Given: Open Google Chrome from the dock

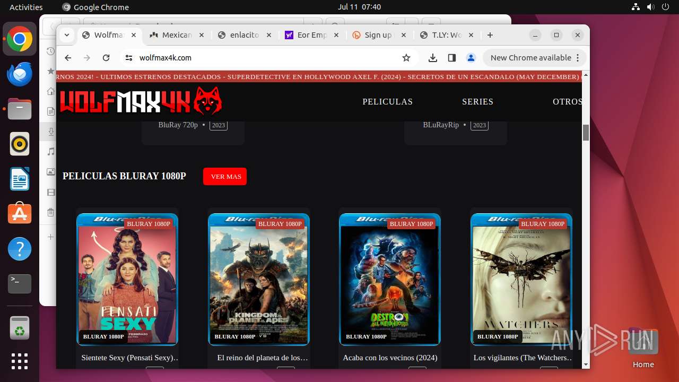Looking at the screenshot, I should pyautogui.click(x=20, y=39).
